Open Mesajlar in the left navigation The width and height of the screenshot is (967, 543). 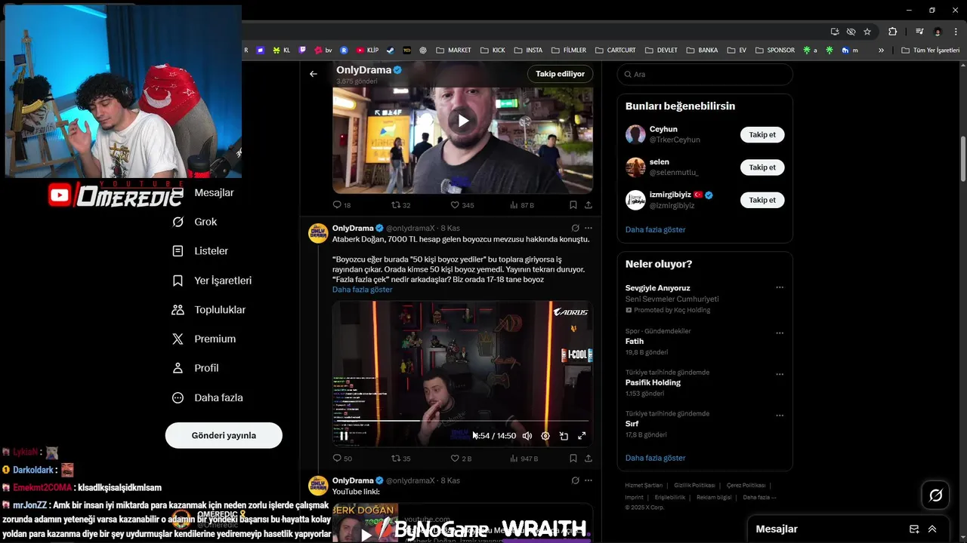[x=204, y=192]
